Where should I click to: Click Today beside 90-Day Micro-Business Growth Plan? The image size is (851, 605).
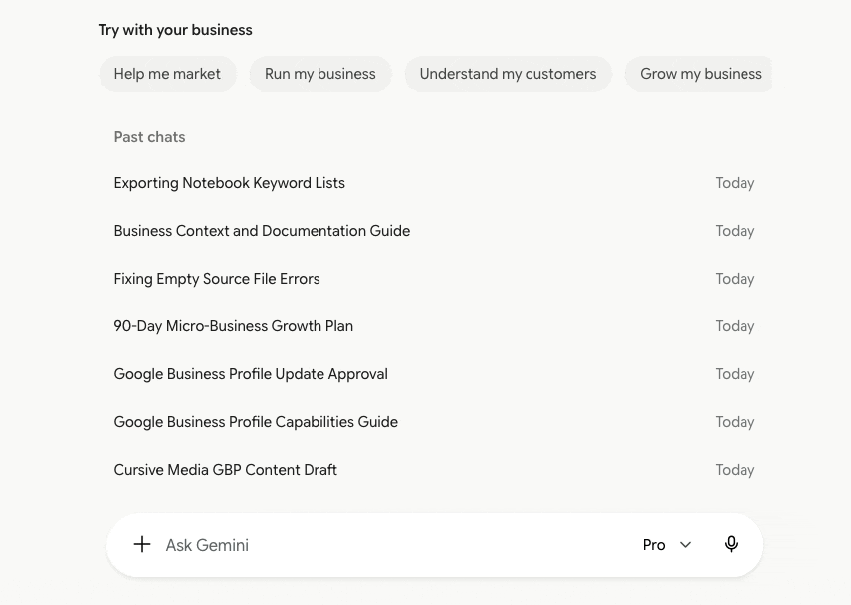point(735,326)
